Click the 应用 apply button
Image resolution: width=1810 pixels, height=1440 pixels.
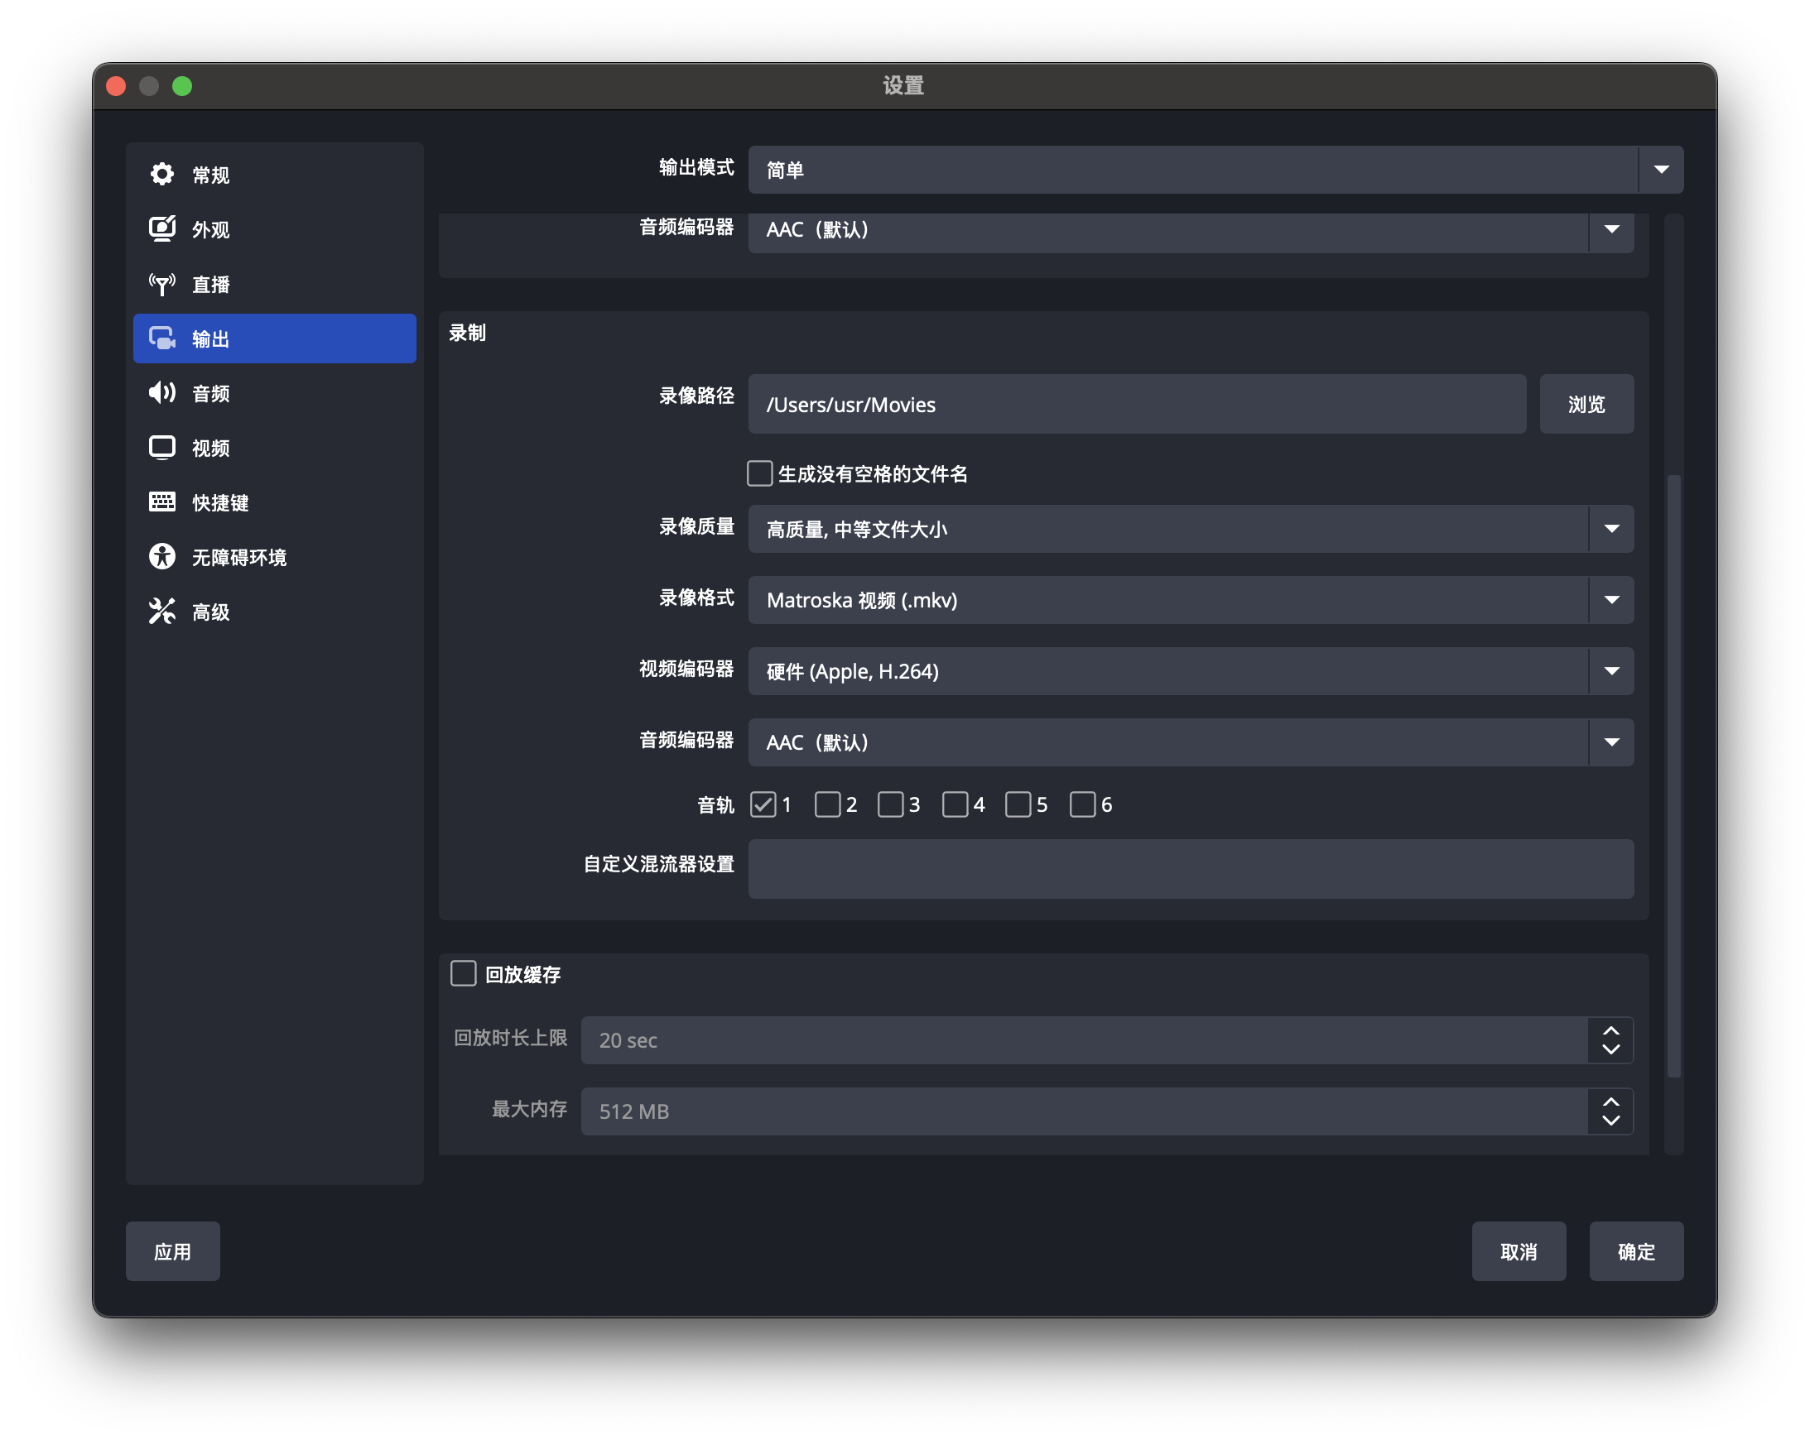(173, 1251)
